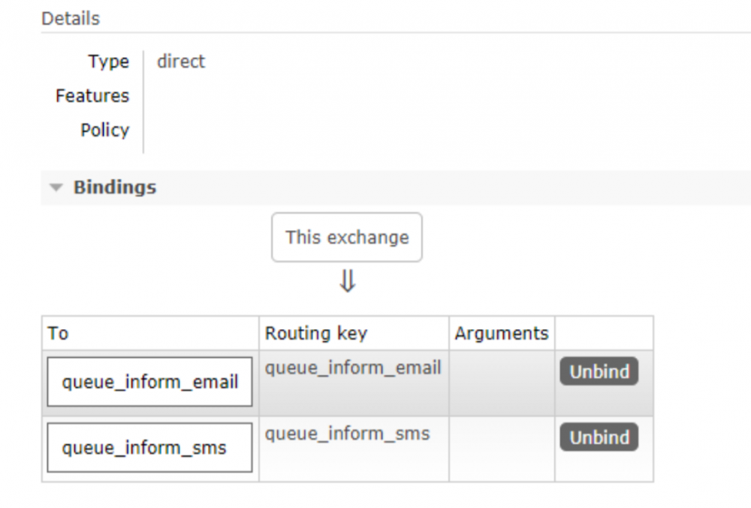
Task: Select the Routing key column header
Action: point(315,333)
